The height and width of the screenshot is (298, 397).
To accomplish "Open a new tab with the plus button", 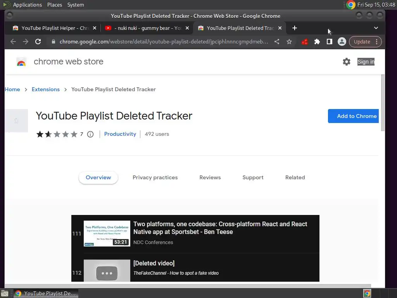I will (x=295, y=28).
